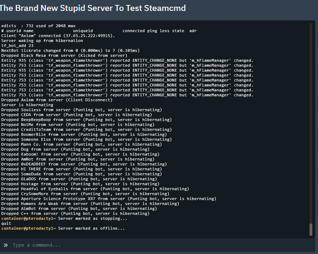Click the "Dropped Headful of Eyeballs" line
This screenshot has width=318, height=254.
coord(95,189)
